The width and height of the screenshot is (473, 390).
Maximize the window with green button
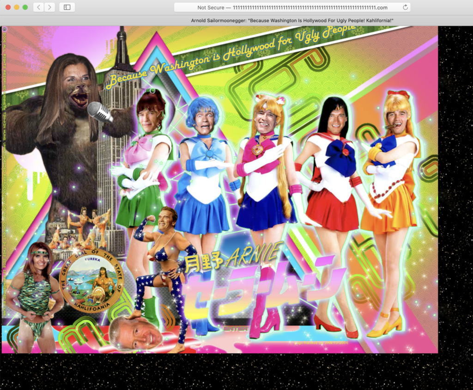(25, 7)
